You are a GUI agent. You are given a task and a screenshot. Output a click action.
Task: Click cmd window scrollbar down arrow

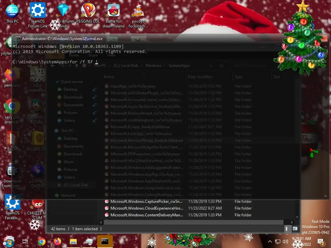click(x=326, y=196)
